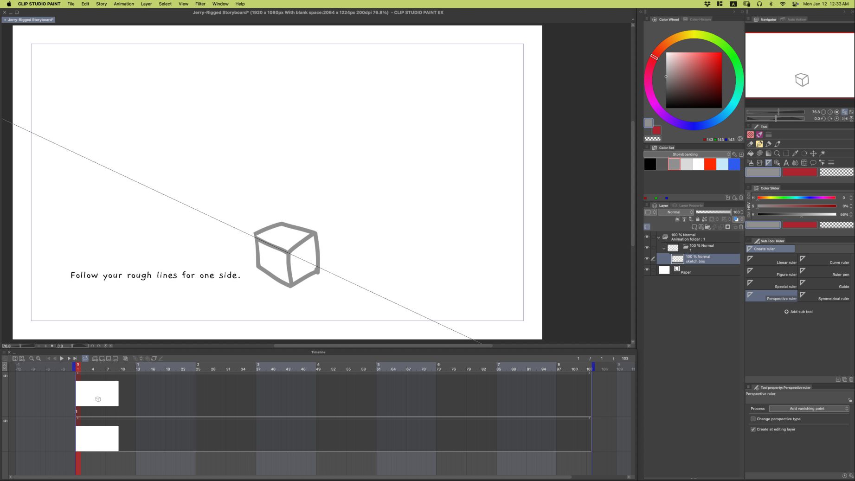This screenshot has height=481, width=855.
Task: Click Add sub tool button
Action: pyautogui.click(x=798, y=312)
